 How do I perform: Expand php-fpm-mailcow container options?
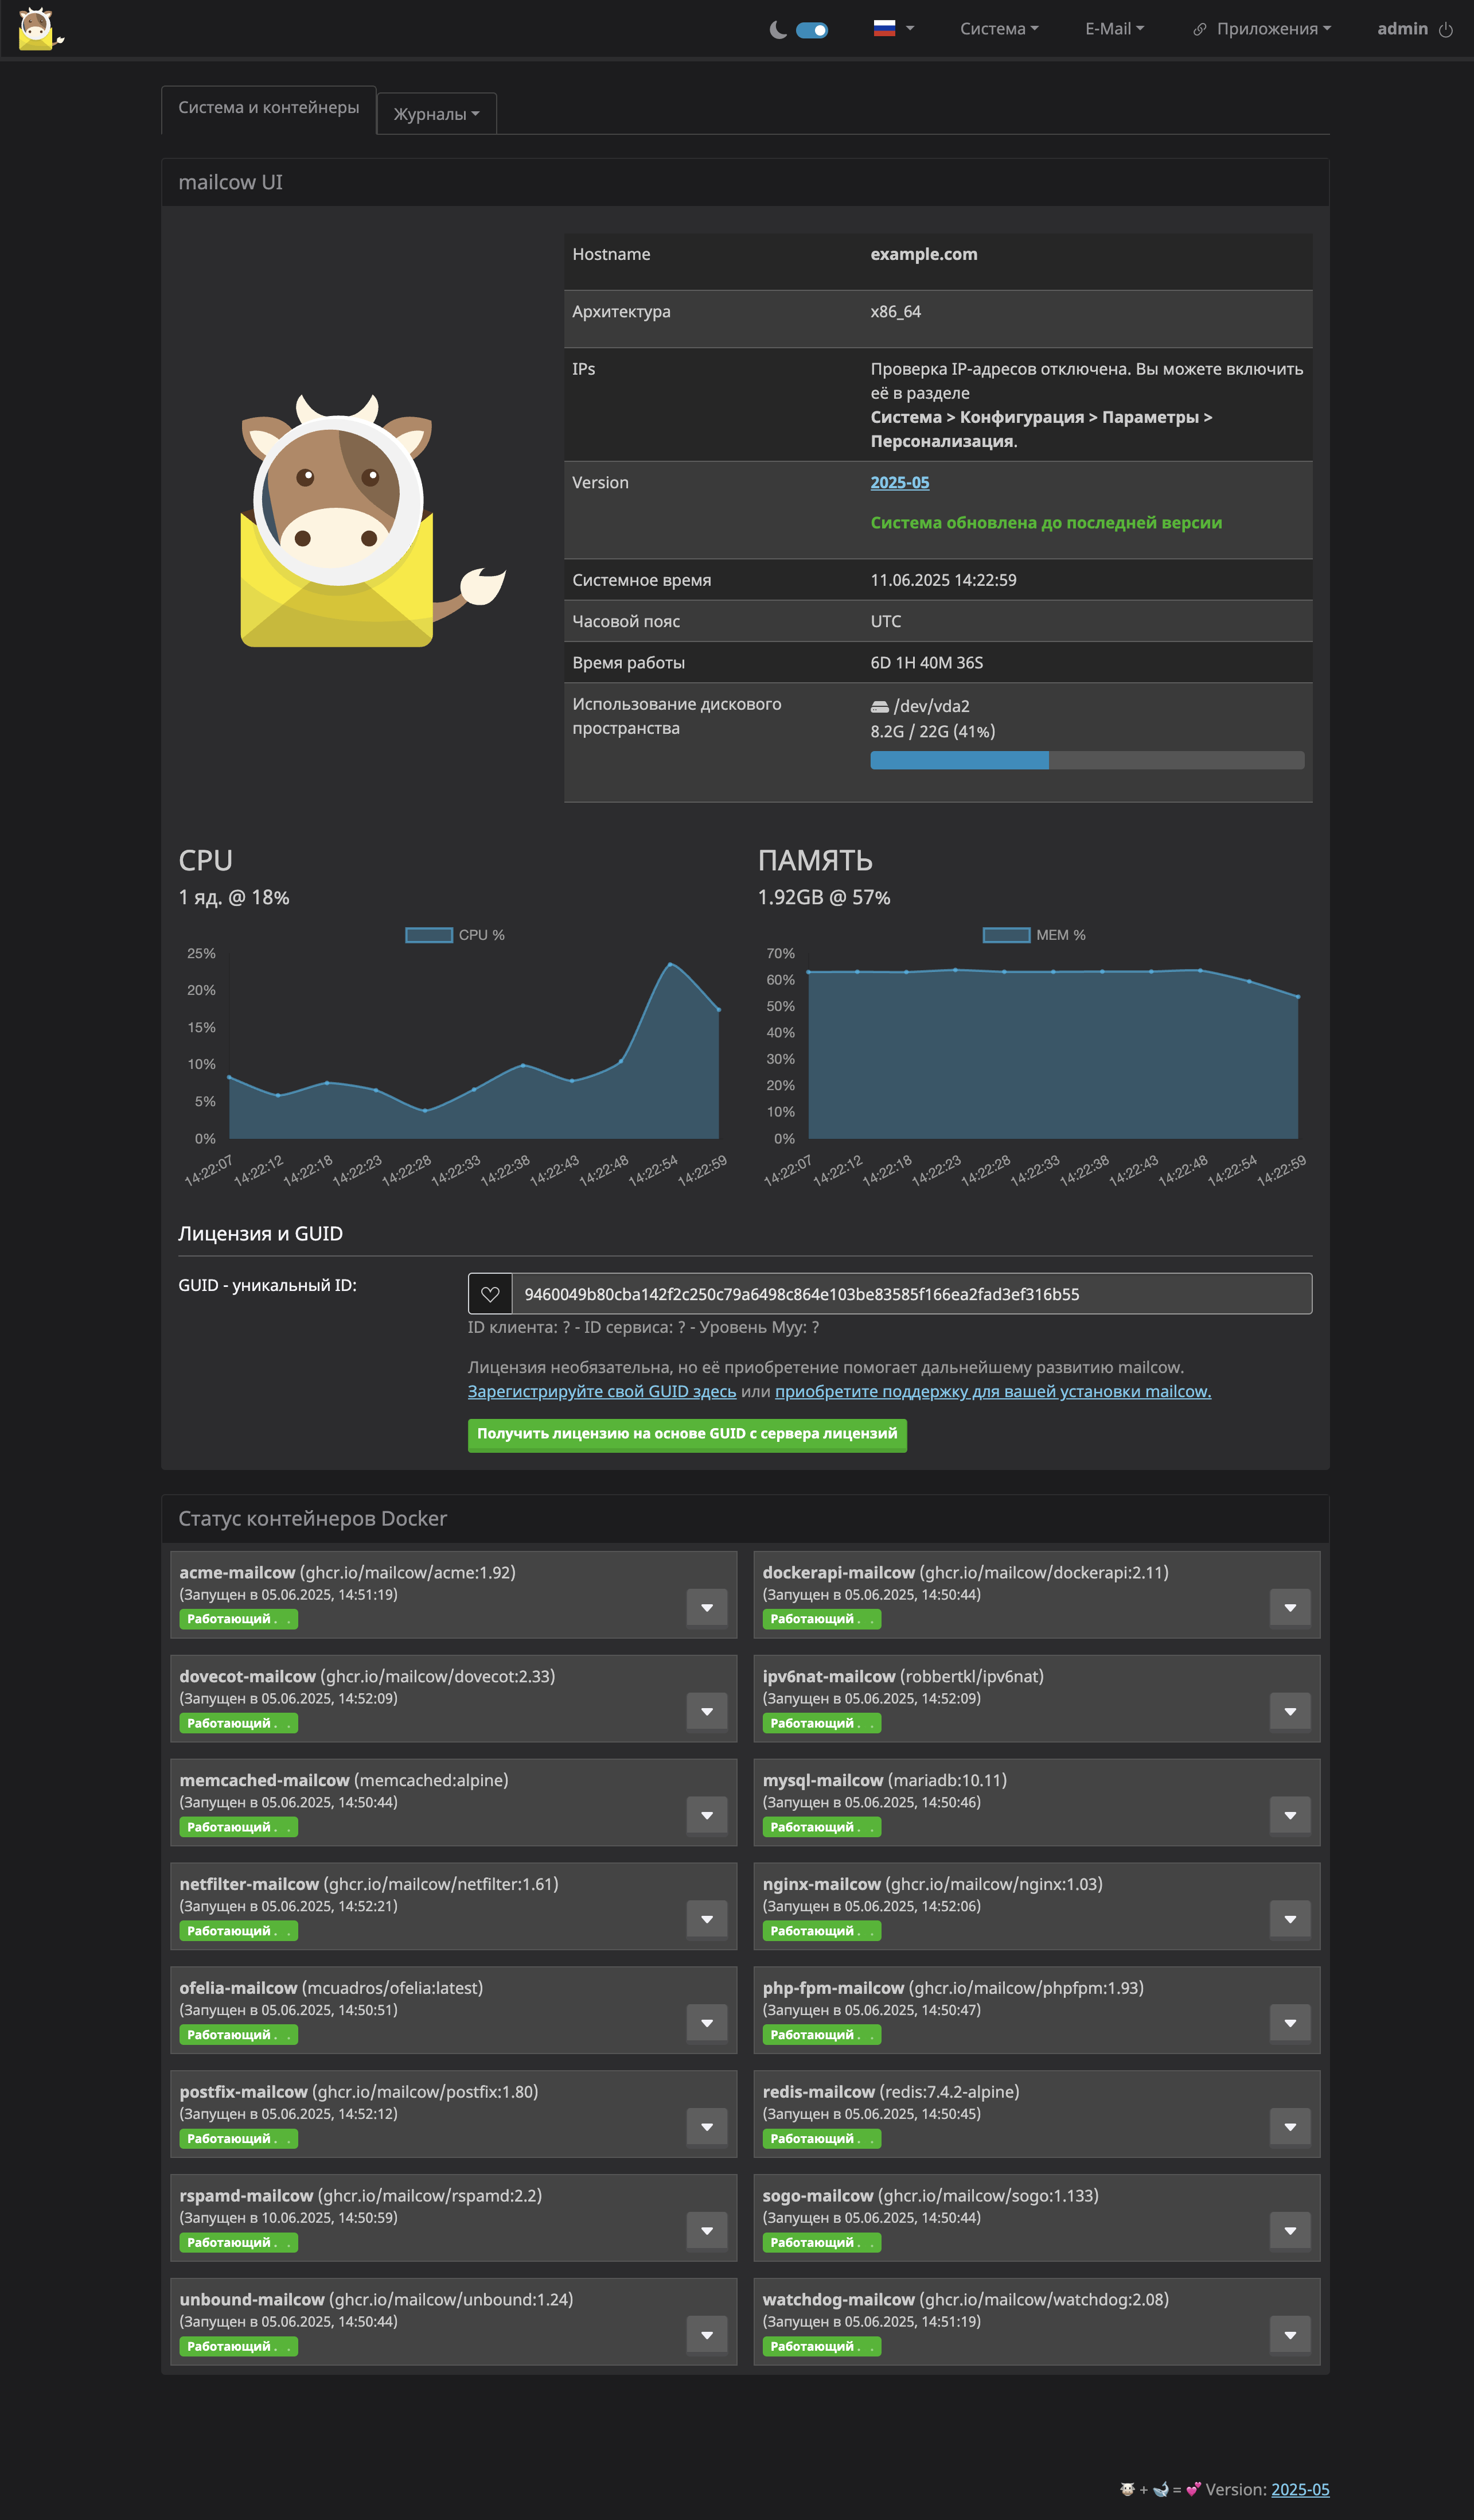click(x=1290, y=2024)
